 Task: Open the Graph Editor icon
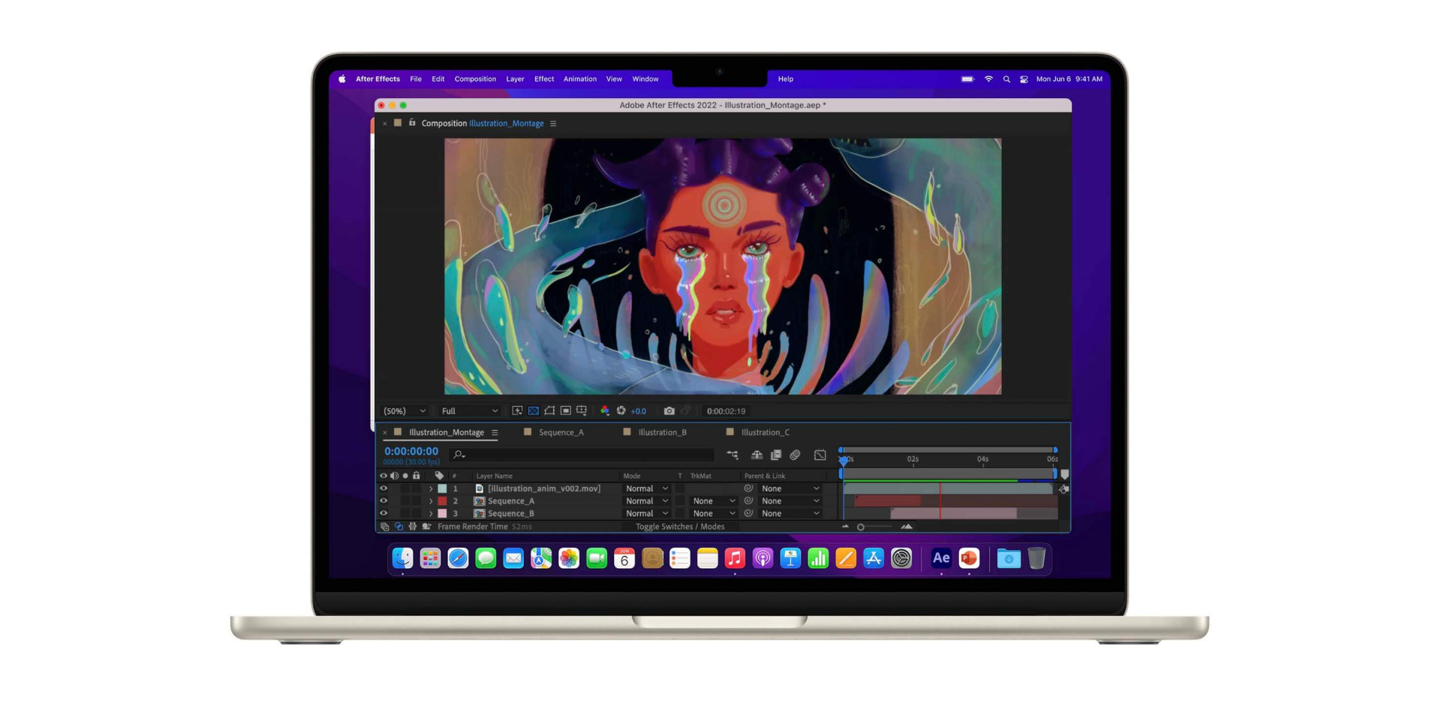820,455
